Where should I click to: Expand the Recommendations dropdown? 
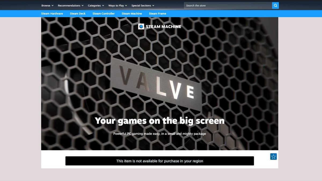pyautogui.click(x=71, y=5)
